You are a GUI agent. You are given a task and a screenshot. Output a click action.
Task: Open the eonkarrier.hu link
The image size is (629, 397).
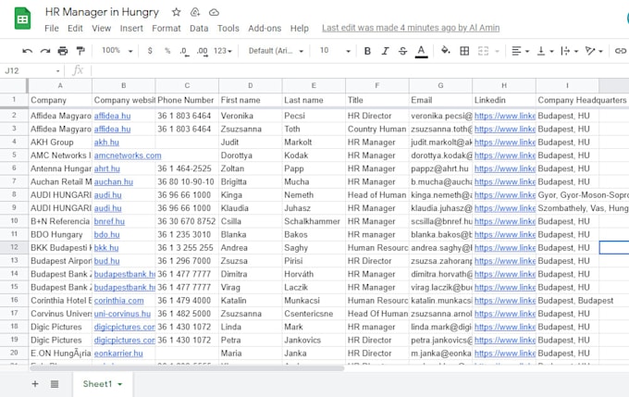[118, 354]
